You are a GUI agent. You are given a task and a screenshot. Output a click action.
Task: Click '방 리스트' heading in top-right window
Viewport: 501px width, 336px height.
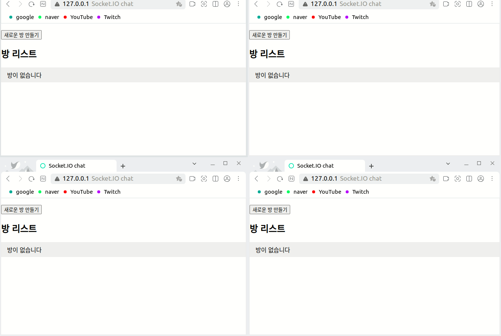[267, 54]
